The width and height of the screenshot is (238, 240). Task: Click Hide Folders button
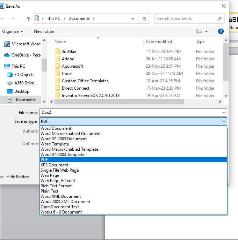17,177
